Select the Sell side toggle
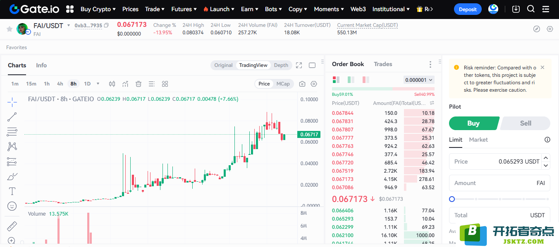Image resolution: width=559 pixels, height=247 pixels. pyautogui.click(x=526, y=123)
